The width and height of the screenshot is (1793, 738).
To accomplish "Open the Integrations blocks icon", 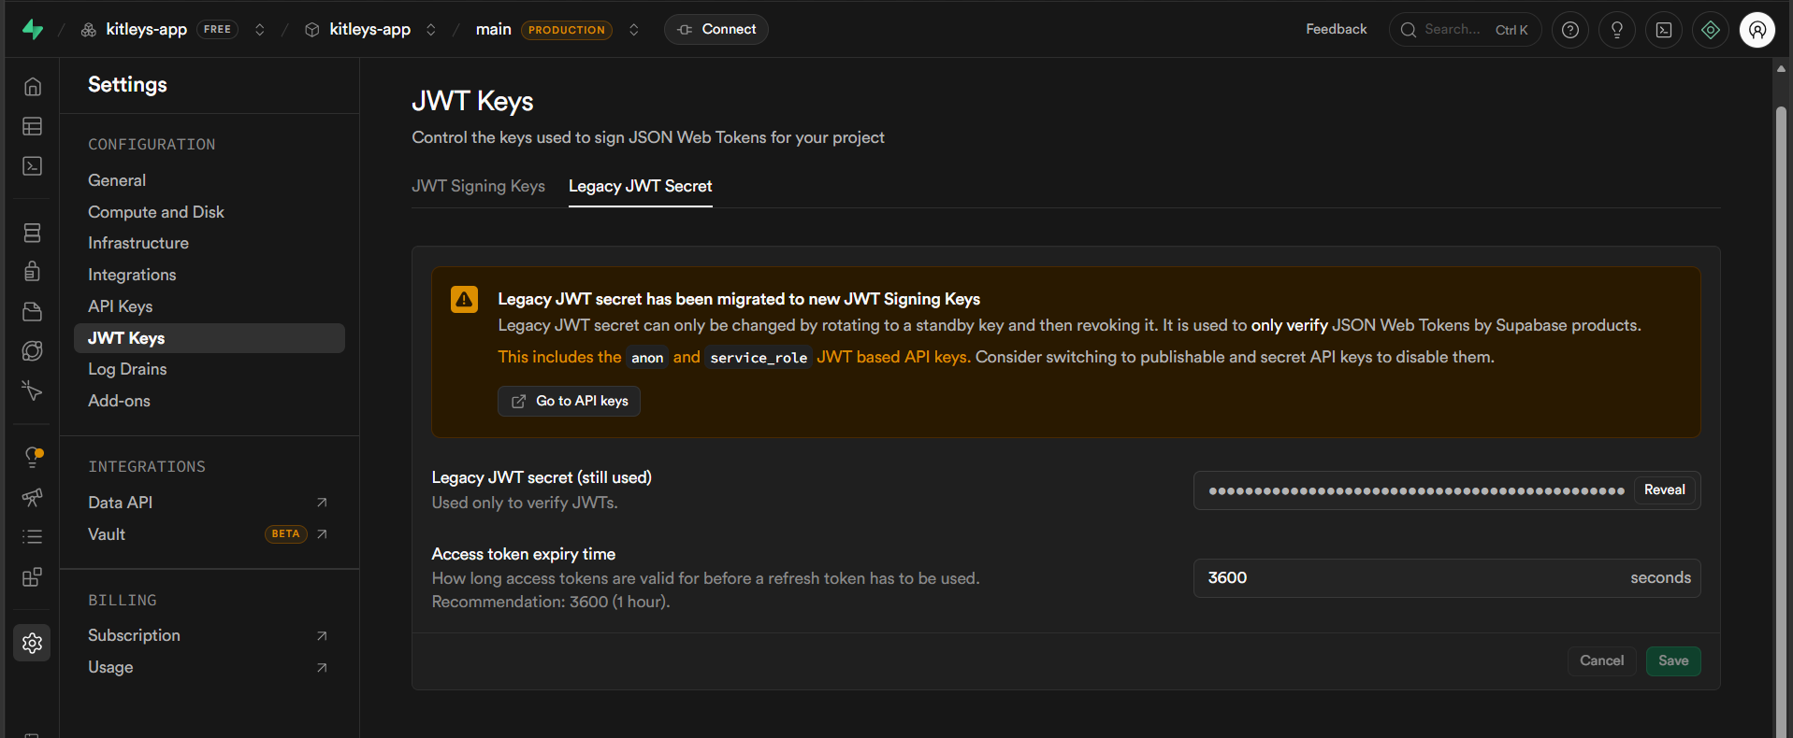I will pos(33,576).
